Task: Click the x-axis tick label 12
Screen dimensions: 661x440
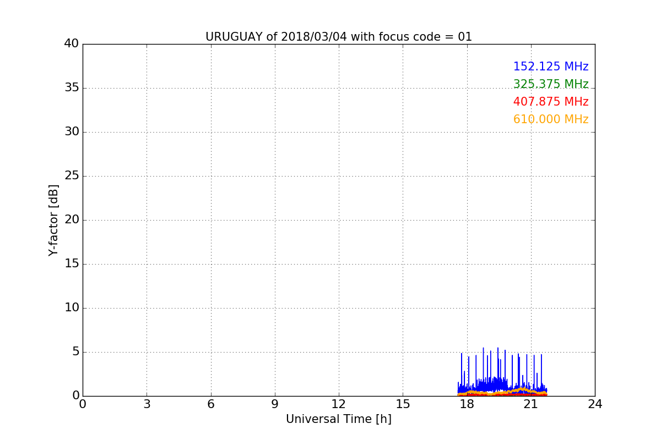Action: (x=339, y=404)
